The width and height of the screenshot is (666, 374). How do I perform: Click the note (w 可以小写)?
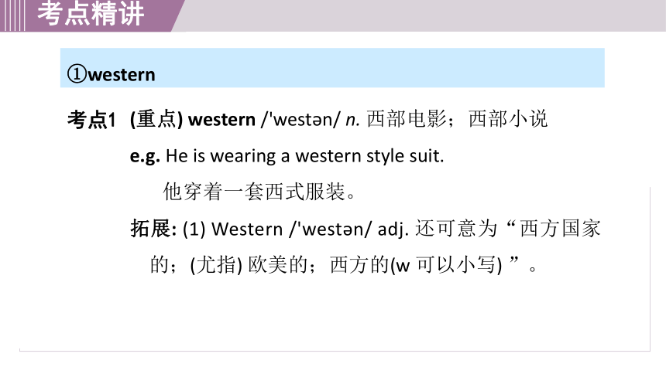click(446, 265)
